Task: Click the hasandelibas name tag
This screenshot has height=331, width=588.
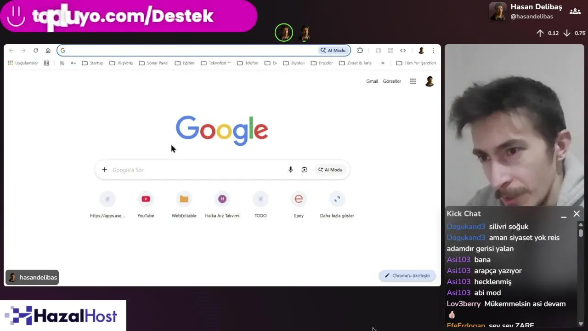Action: [x=32, y=278]
